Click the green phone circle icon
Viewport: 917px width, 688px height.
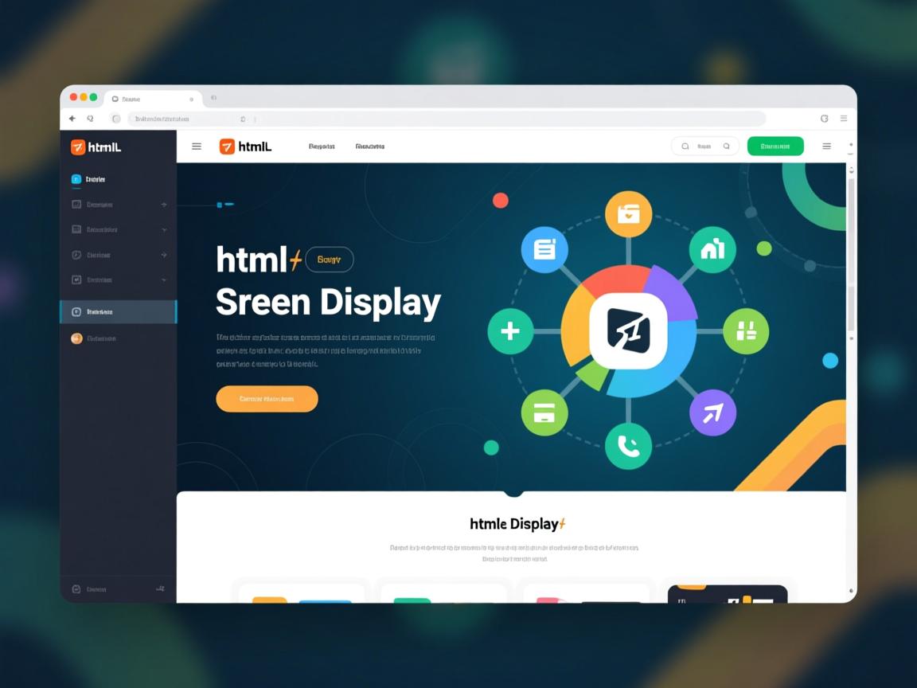(x=628, y=447)
